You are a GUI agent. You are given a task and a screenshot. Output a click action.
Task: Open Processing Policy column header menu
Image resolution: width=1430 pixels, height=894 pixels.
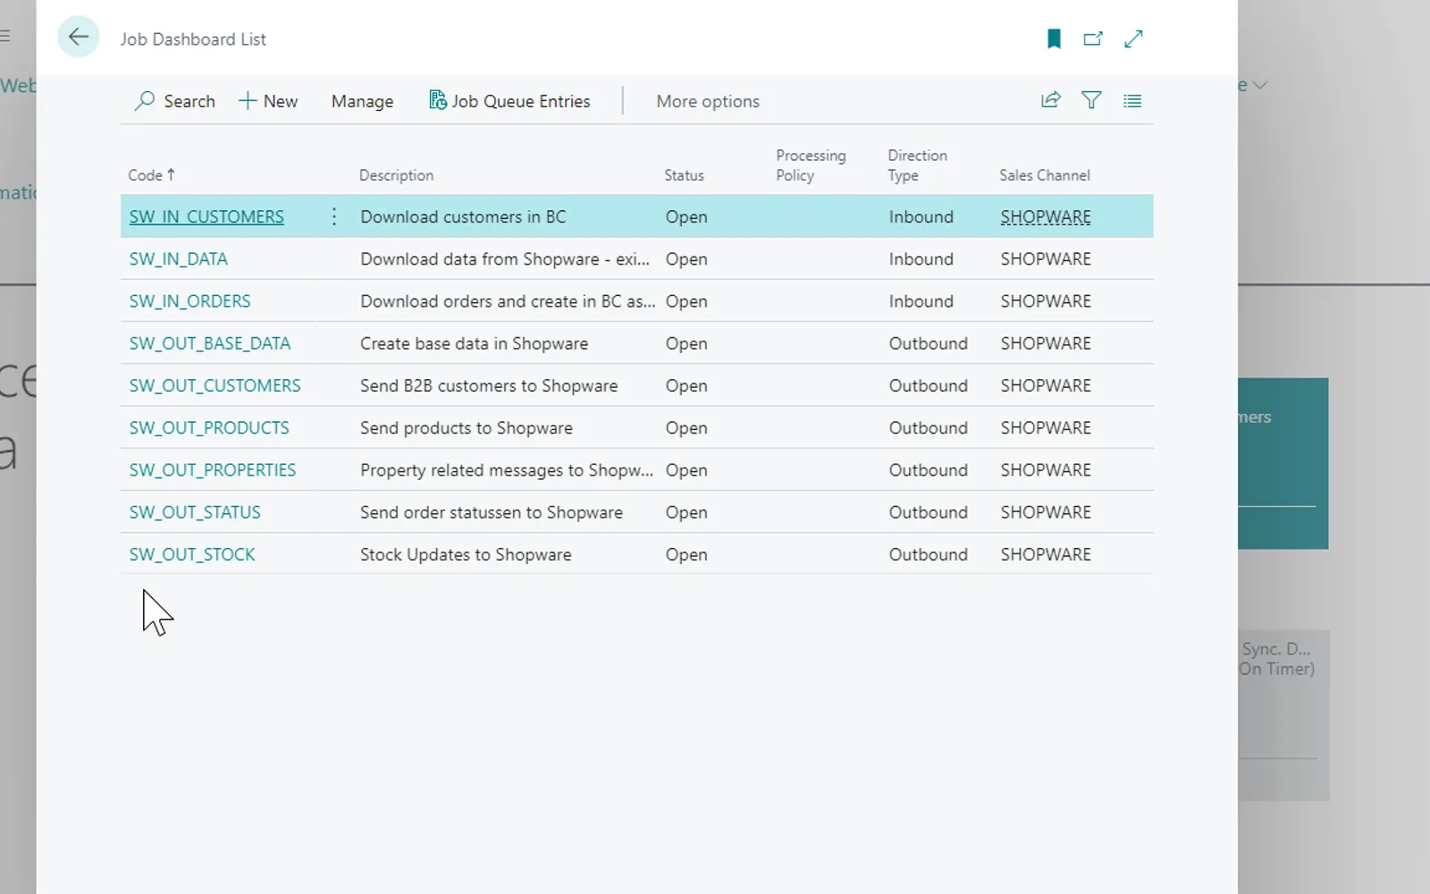coord(811,165)
